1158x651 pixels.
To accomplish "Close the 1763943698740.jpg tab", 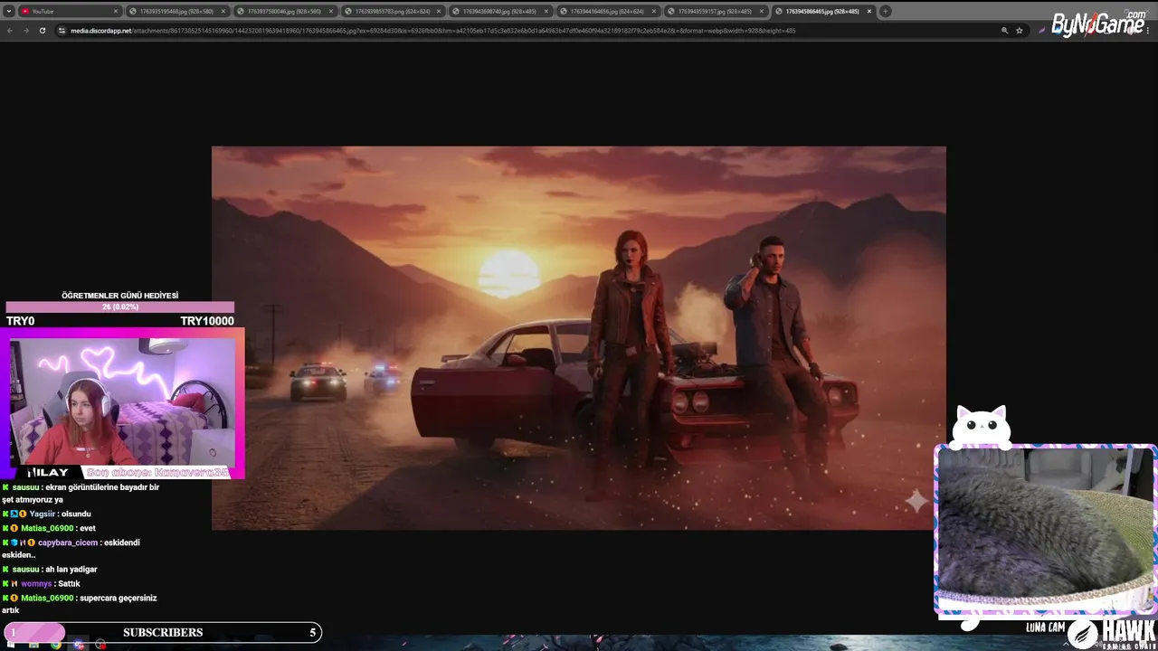I will (546, 11).
